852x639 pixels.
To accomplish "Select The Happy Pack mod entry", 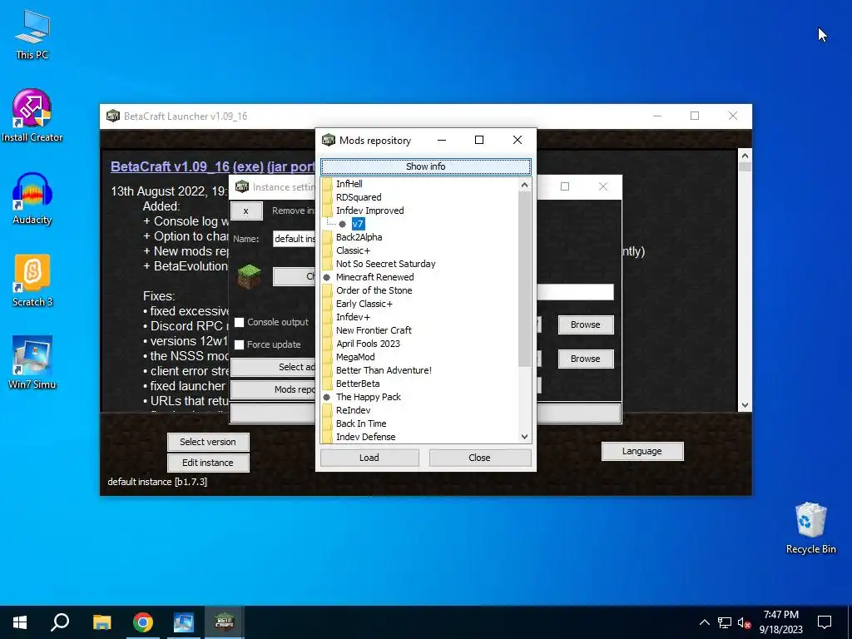I will 369,397.
